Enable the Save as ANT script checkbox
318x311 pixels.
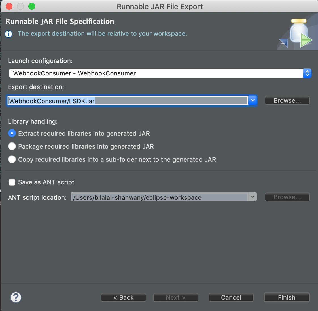click(x=12, y=182)
